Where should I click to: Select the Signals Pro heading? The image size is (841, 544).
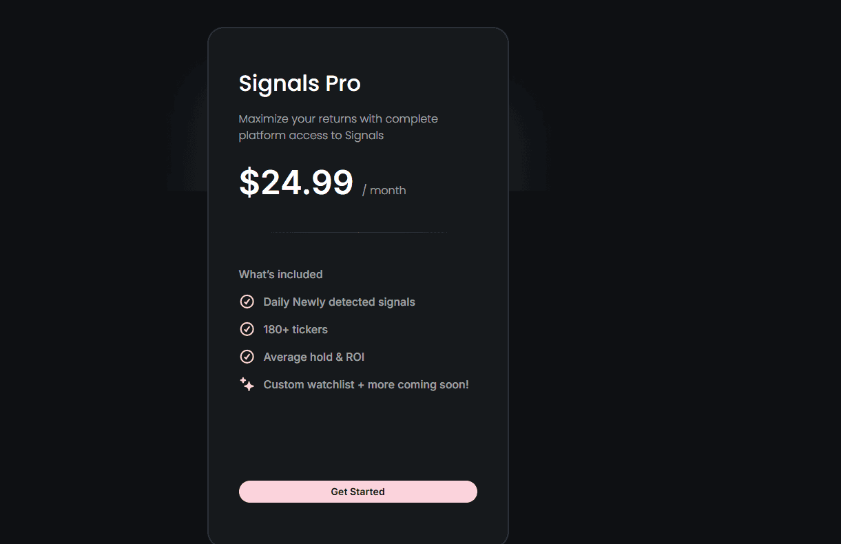pyautogui.click(x=300, y=83)
